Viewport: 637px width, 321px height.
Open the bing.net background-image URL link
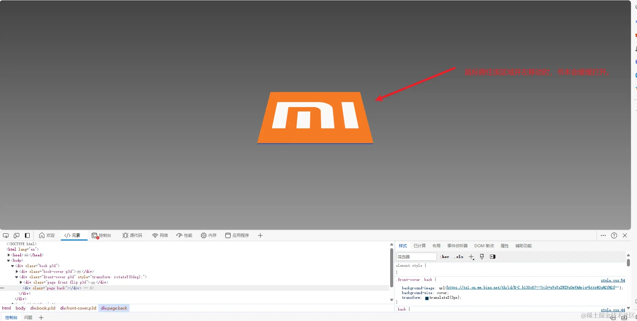533,288
